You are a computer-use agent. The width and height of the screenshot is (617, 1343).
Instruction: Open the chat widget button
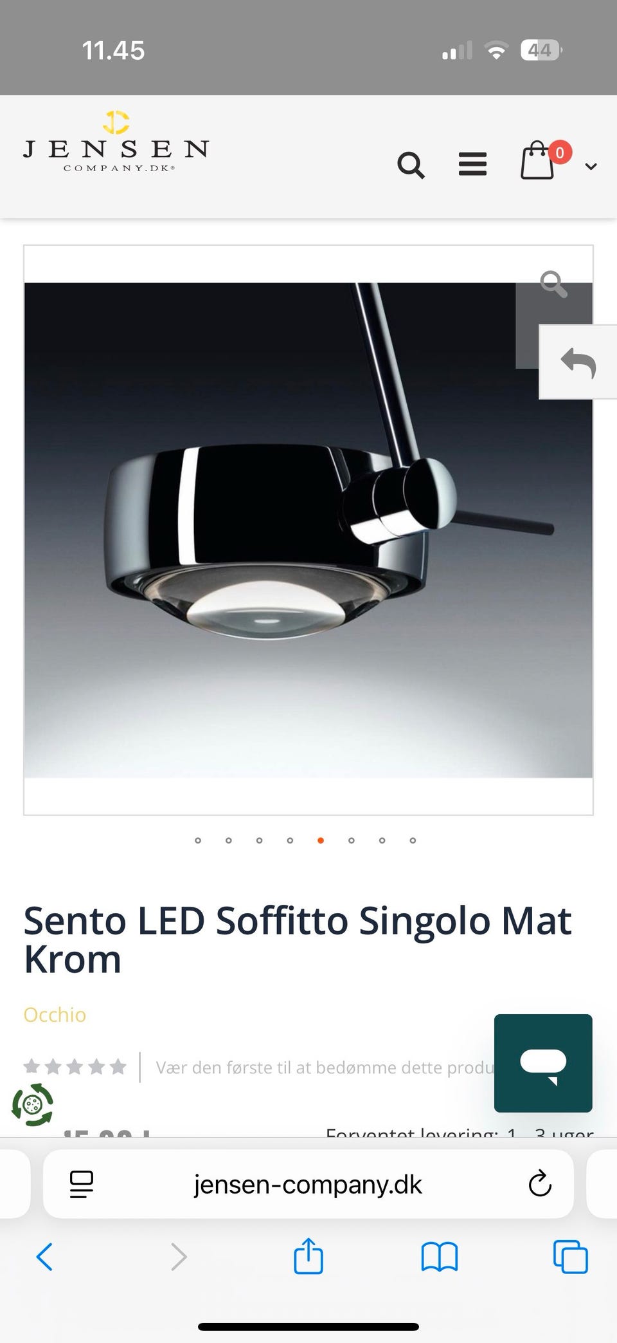pyautogui.click(x=543, y=1063)
